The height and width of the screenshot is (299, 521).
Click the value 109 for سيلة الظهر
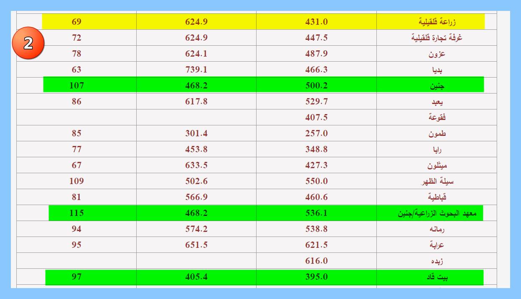(x=76, y=181)
